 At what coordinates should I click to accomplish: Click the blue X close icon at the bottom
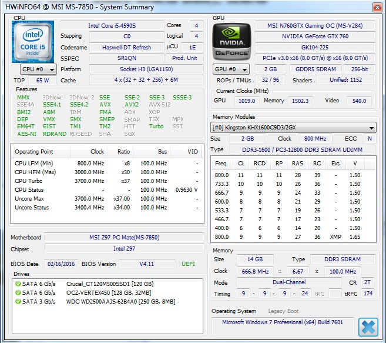point(368,327)
